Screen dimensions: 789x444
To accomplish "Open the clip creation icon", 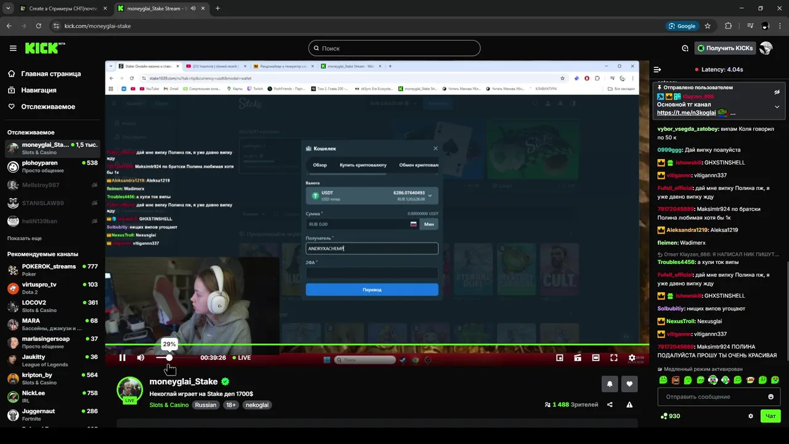I will pyautogui.click(x=578, y=358).
